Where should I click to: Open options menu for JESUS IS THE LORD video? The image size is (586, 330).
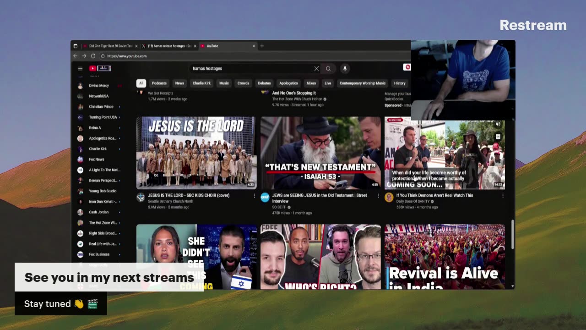click(255, 196)
